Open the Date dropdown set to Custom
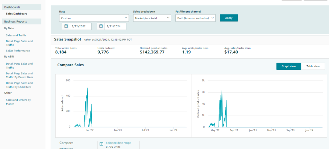The image size is (329, 149). pyautogui.click(x=94, y=18)
